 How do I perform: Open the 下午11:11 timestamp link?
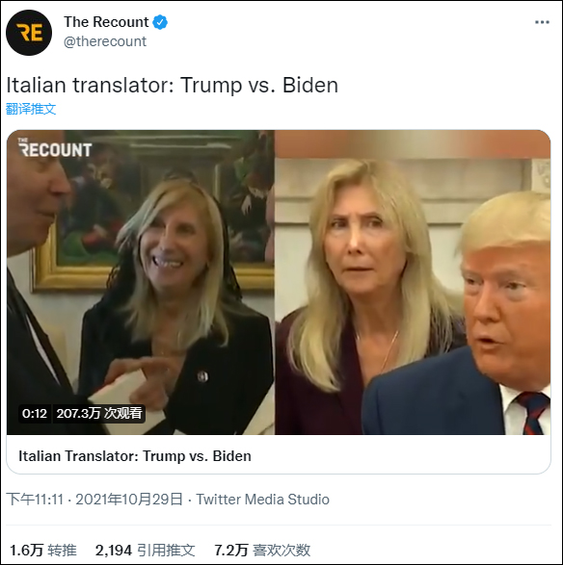[x=35, y=500]
